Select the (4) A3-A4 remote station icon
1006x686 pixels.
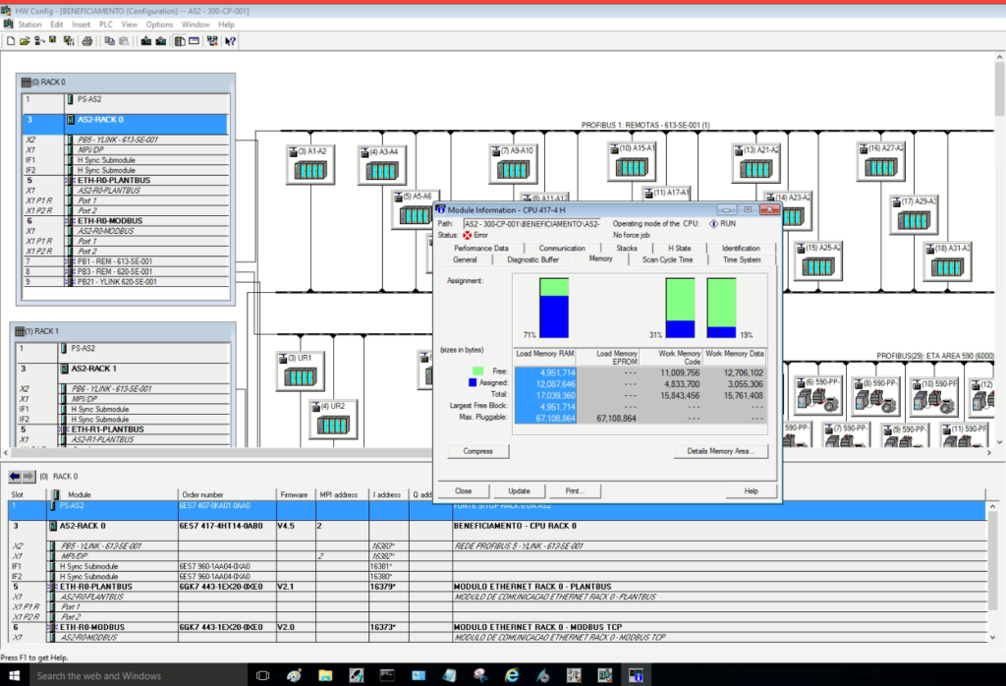tap(382, 165)
